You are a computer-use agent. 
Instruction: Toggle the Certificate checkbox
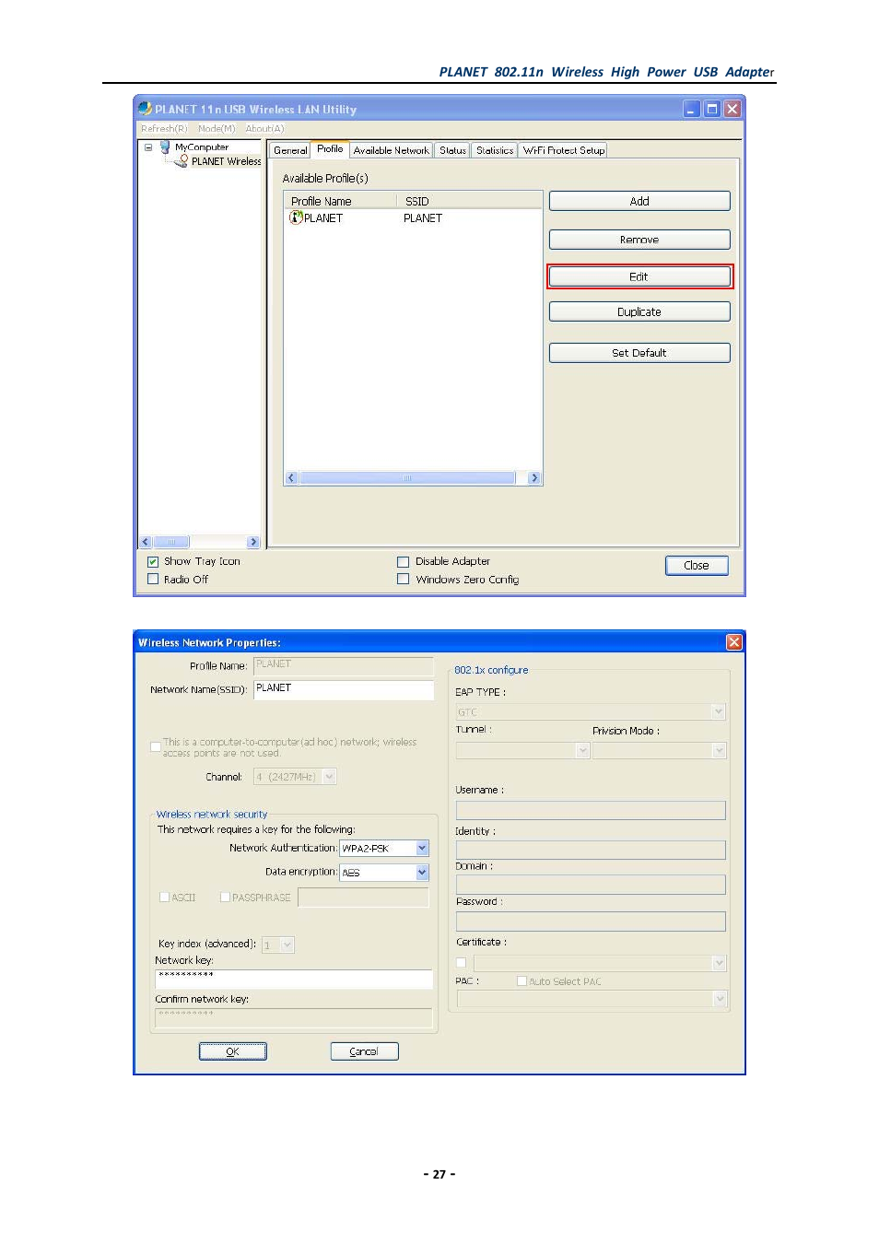point(462,963)
